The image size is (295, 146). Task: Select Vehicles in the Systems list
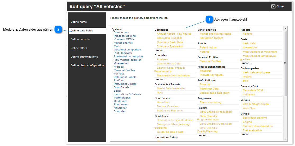(119, 74)
